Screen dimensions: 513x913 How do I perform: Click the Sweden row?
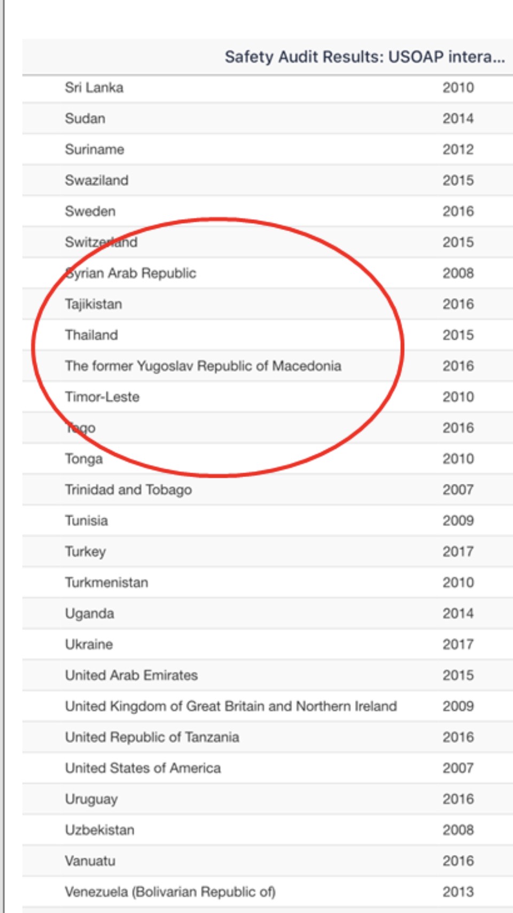pyautogui.click(x=90, y=211)
